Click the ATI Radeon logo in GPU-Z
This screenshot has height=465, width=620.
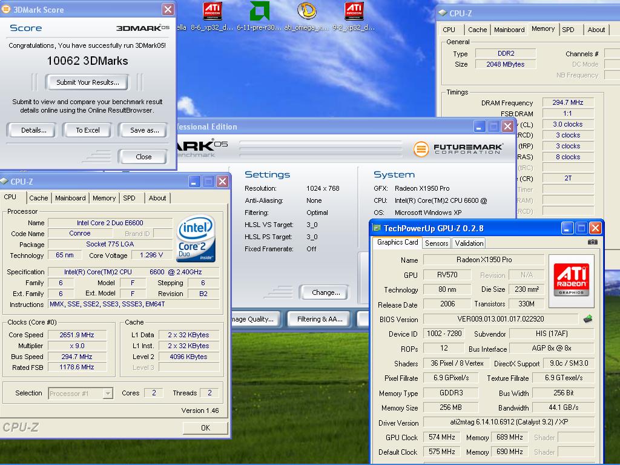point(572,281)
